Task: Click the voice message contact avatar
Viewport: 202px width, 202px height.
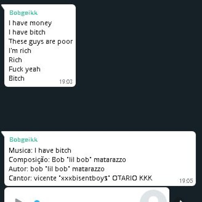Action: (154, 196)
